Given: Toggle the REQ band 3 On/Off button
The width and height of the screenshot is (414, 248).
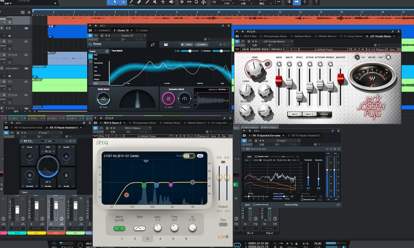Looking at the screenshot, I should (x=119, y=229).
